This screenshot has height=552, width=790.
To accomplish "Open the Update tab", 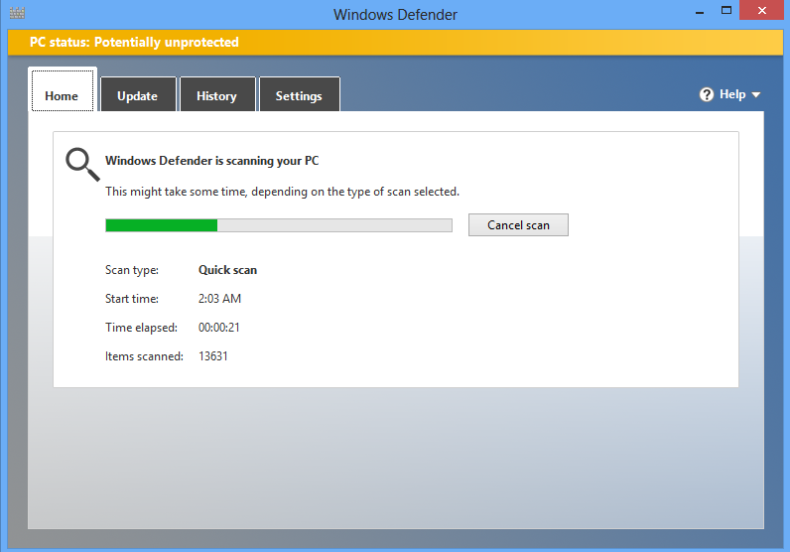I will click(138, 94).
